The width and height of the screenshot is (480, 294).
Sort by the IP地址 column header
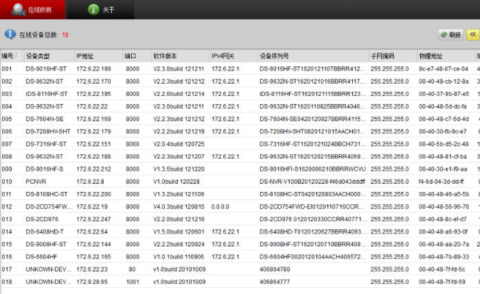tap(98, 56)
